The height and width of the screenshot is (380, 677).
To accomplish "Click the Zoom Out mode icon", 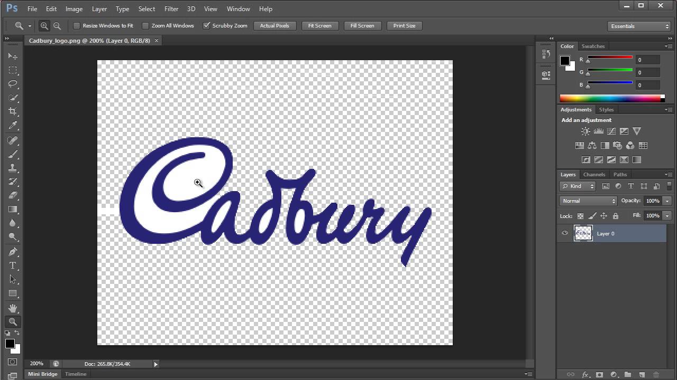I will coord(57,25).
